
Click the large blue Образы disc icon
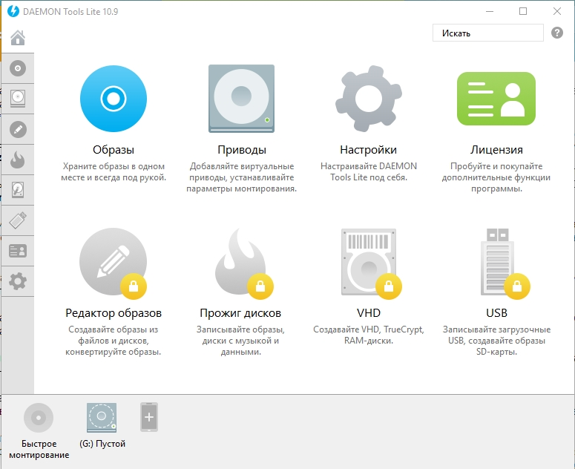(114, 99)
